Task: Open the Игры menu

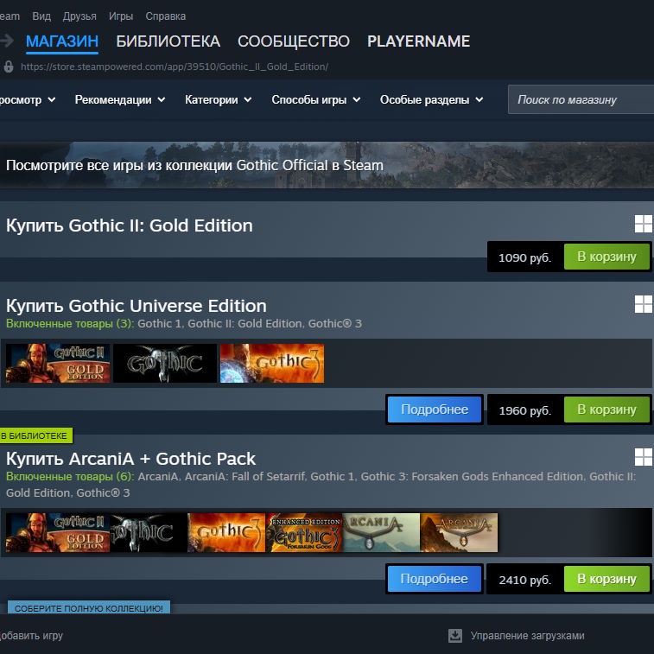Action: coord(121,16)
